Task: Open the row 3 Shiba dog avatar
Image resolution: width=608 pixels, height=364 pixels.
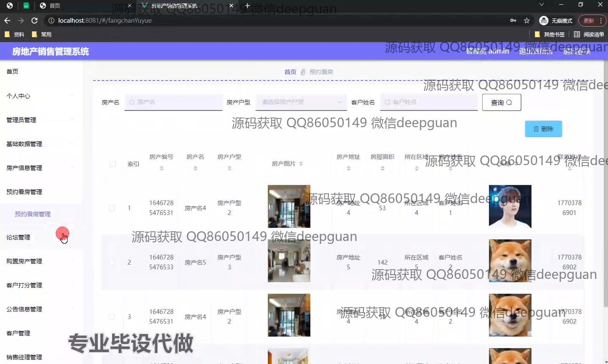Action: 510,315
